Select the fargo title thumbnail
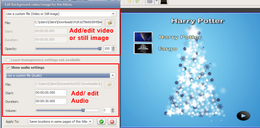The height and width of the screenshot is (128, 260). point(143,49)
